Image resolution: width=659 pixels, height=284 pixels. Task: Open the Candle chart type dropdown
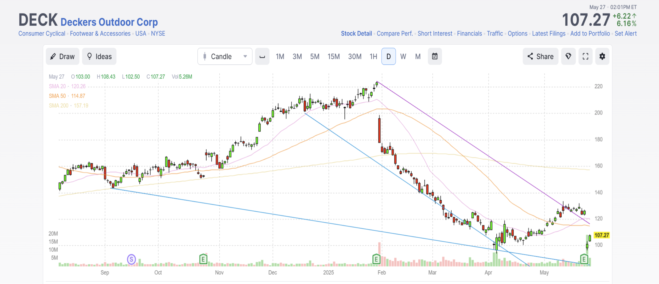pos(225,56)
